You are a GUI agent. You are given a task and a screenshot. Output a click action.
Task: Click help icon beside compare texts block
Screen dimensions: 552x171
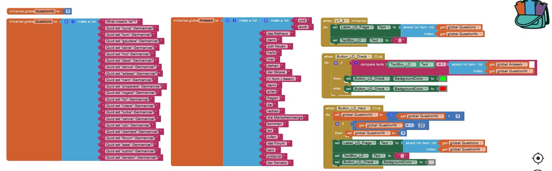tap(356, 63)
